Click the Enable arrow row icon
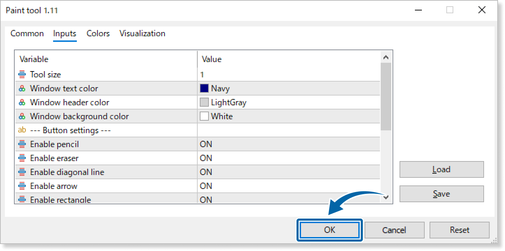 coord(22,186)
